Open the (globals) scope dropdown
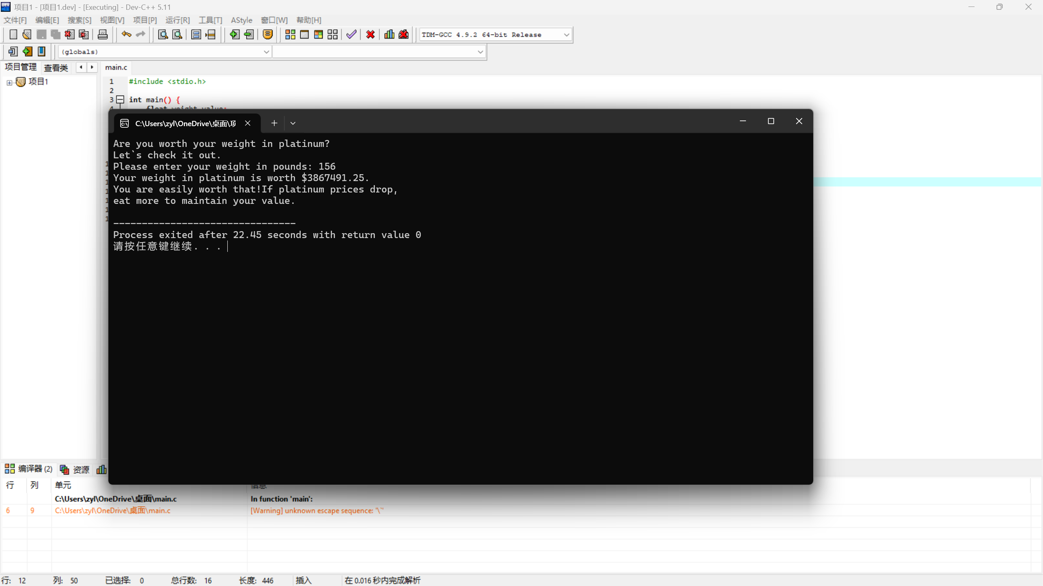 click(x=266, y=52)
